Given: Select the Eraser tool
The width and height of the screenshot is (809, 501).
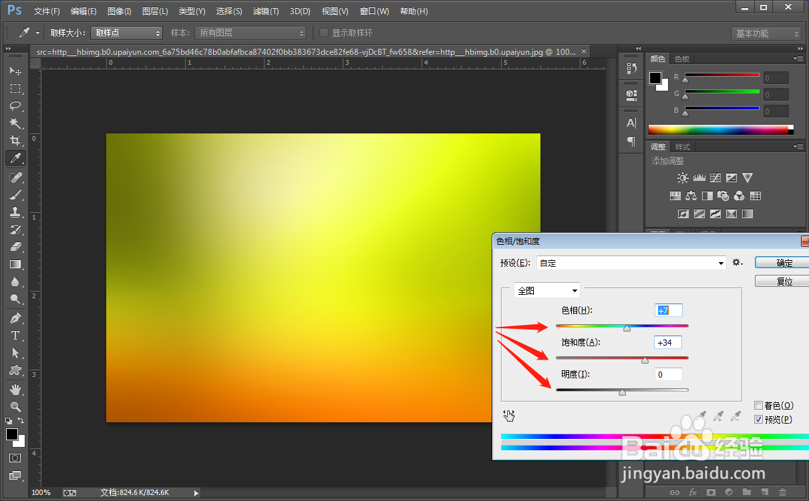Looking at the screenshot, I should 15,246.
